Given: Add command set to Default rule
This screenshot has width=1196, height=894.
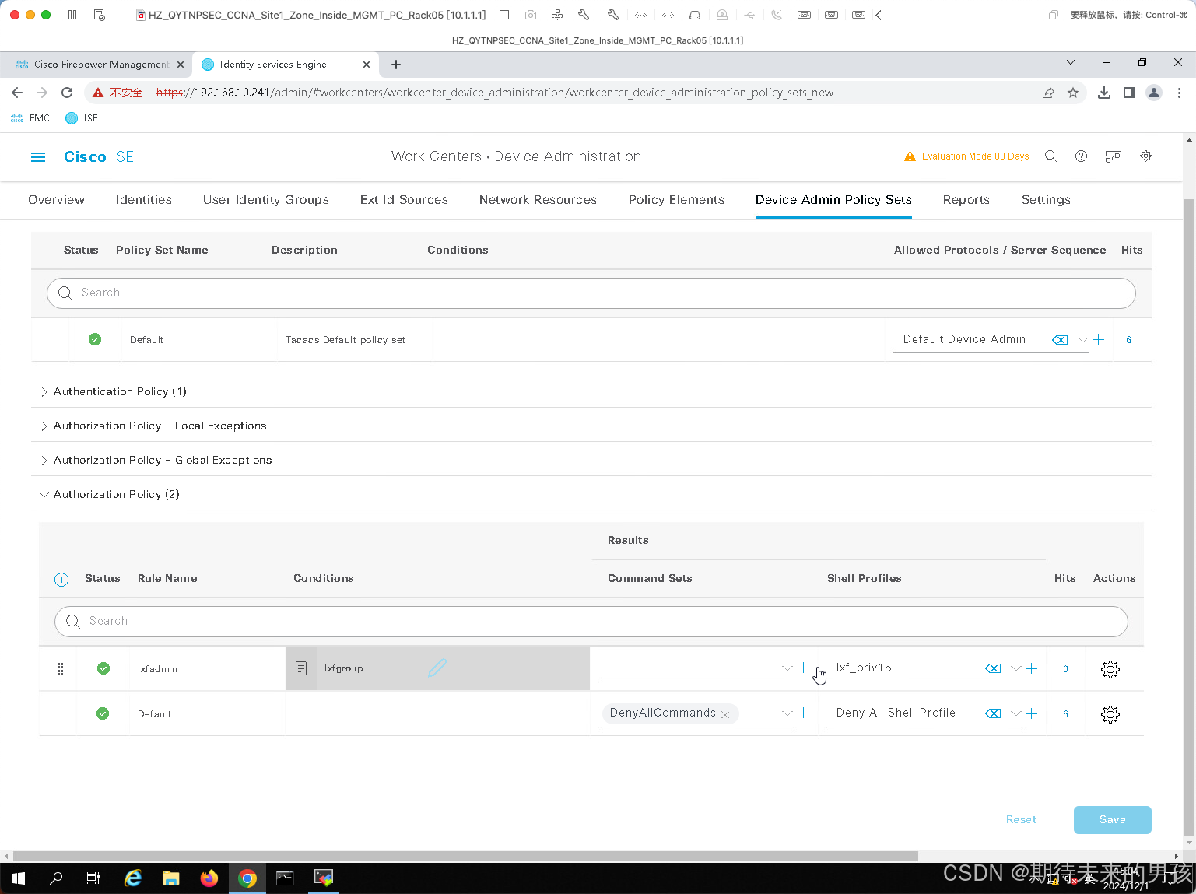Looking at the screenshot, I should click(x=804, y=713).
